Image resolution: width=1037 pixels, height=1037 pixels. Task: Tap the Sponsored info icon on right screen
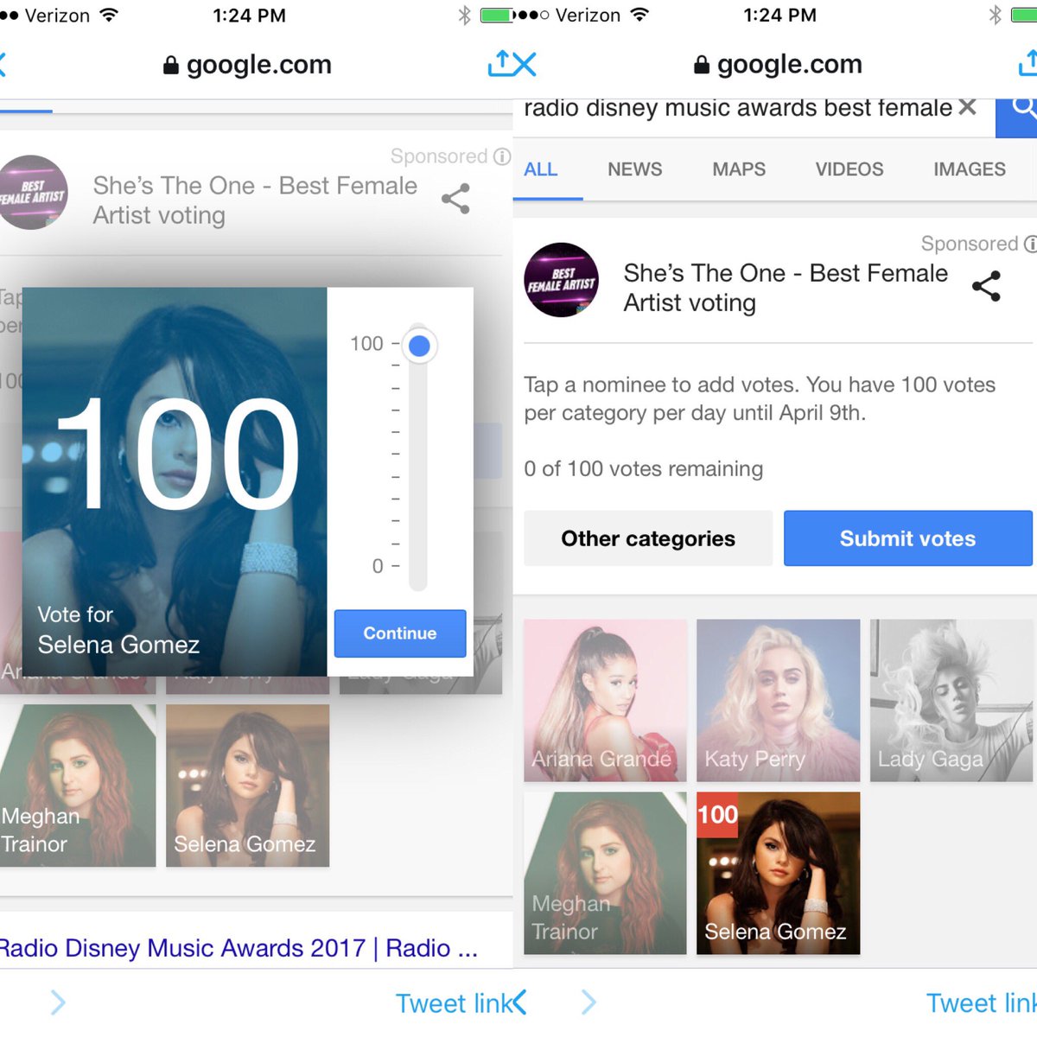(x=1030, y=244)
